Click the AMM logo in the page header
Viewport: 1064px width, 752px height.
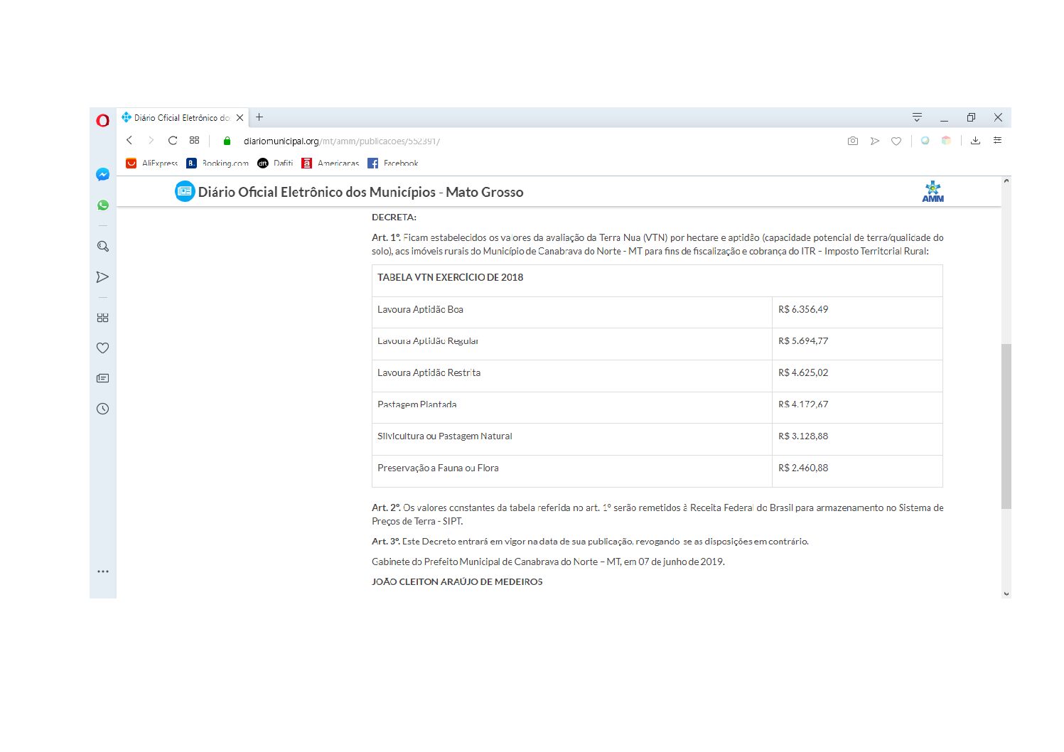933,192
